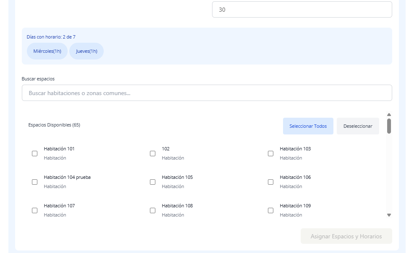The image size is (409, 253).
Task: Click the Habitación 103 room label
Action: coord(295,149)
